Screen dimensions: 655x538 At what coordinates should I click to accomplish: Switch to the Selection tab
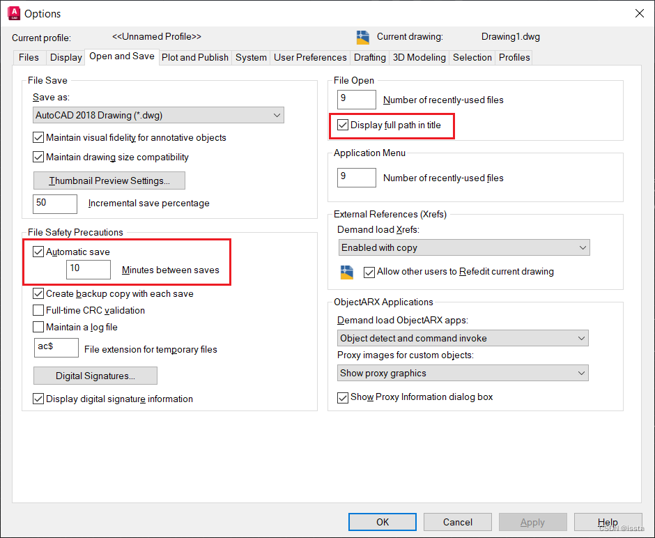coord(472,58)
